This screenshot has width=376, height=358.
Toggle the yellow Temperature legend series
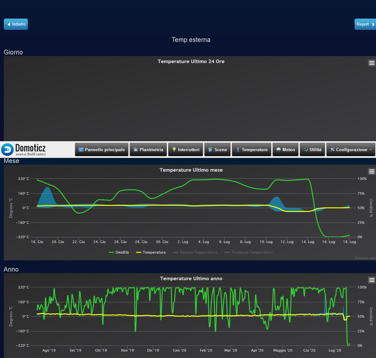pos(151,252)
